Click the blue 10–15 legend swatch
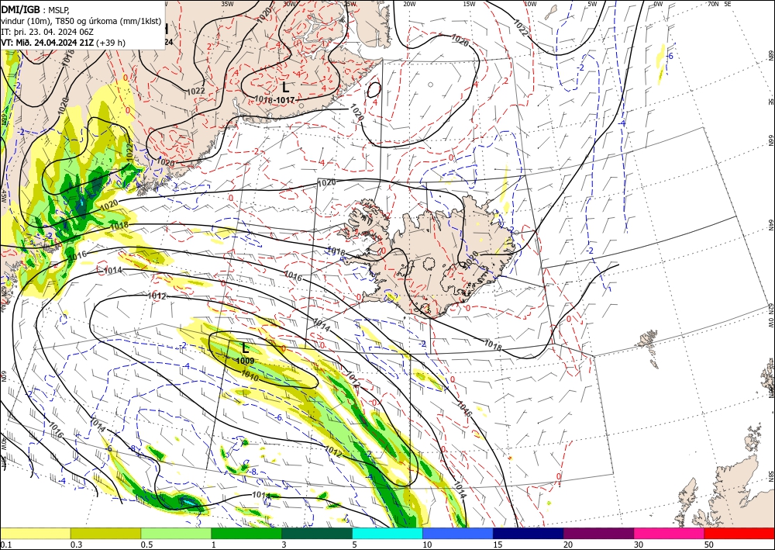 click(x=458, y=533)
